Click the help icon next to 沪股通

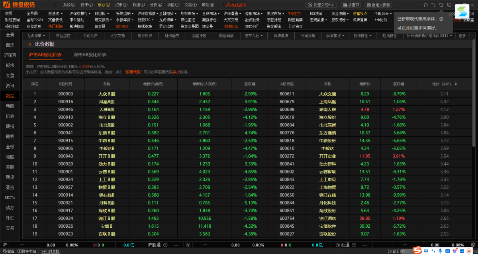pos(165,245)
